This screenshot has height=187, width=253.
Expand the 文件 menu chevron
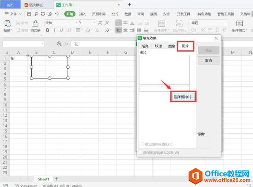pyautogui.click(x=20, y=14)
